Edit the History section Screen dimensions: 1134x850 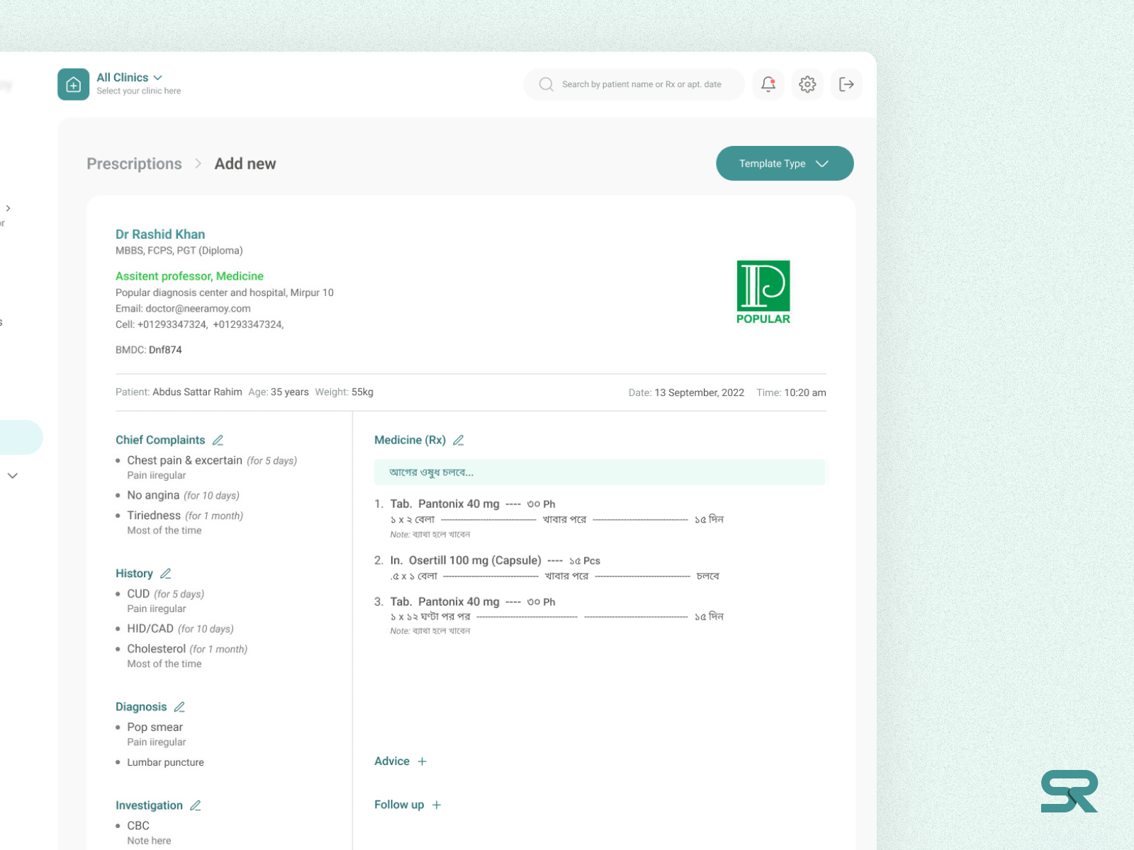click(x=167, y=573)
